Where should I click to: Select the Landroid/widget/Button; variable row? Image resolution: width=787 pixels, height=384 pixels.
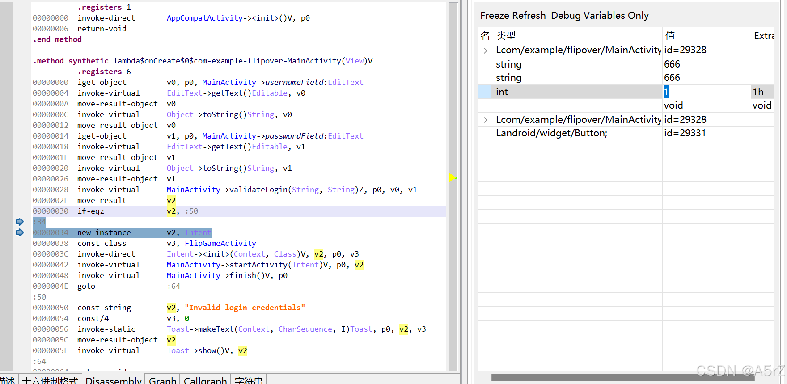(x=626, y=133)
